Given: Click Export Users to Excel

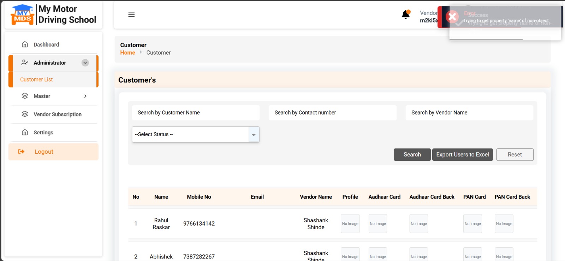Looking at the screenshot, I should point(462,154).
